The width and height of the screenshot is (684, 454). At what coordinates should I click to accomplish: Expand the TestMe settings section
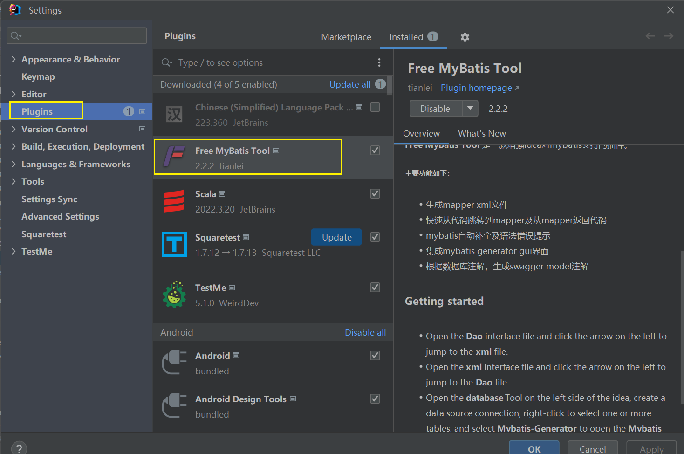click(x=14, y=251)
